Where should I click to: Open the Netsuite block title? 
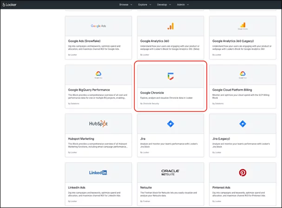click(x=146, y=188)
